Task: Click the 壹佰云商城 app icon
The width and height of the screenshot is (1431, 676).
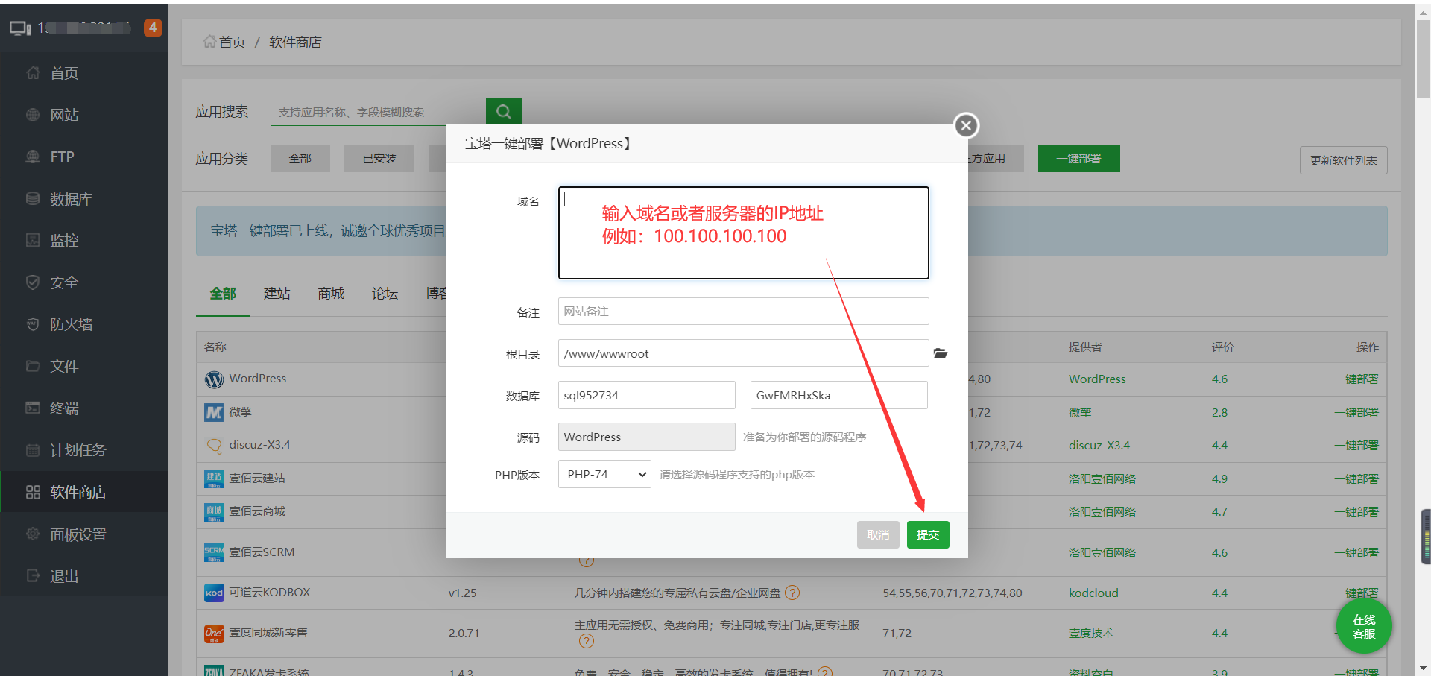Action: tap(214, 512)
